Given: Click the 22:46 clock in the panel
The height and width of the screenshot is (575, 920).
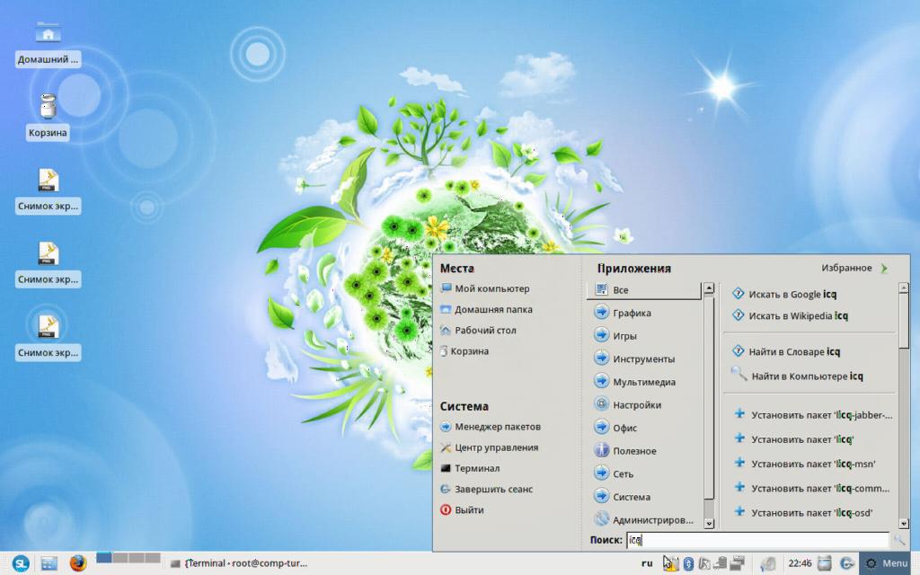Looking at the screenshot, I should pyautogui.click(x=800, y=563).
